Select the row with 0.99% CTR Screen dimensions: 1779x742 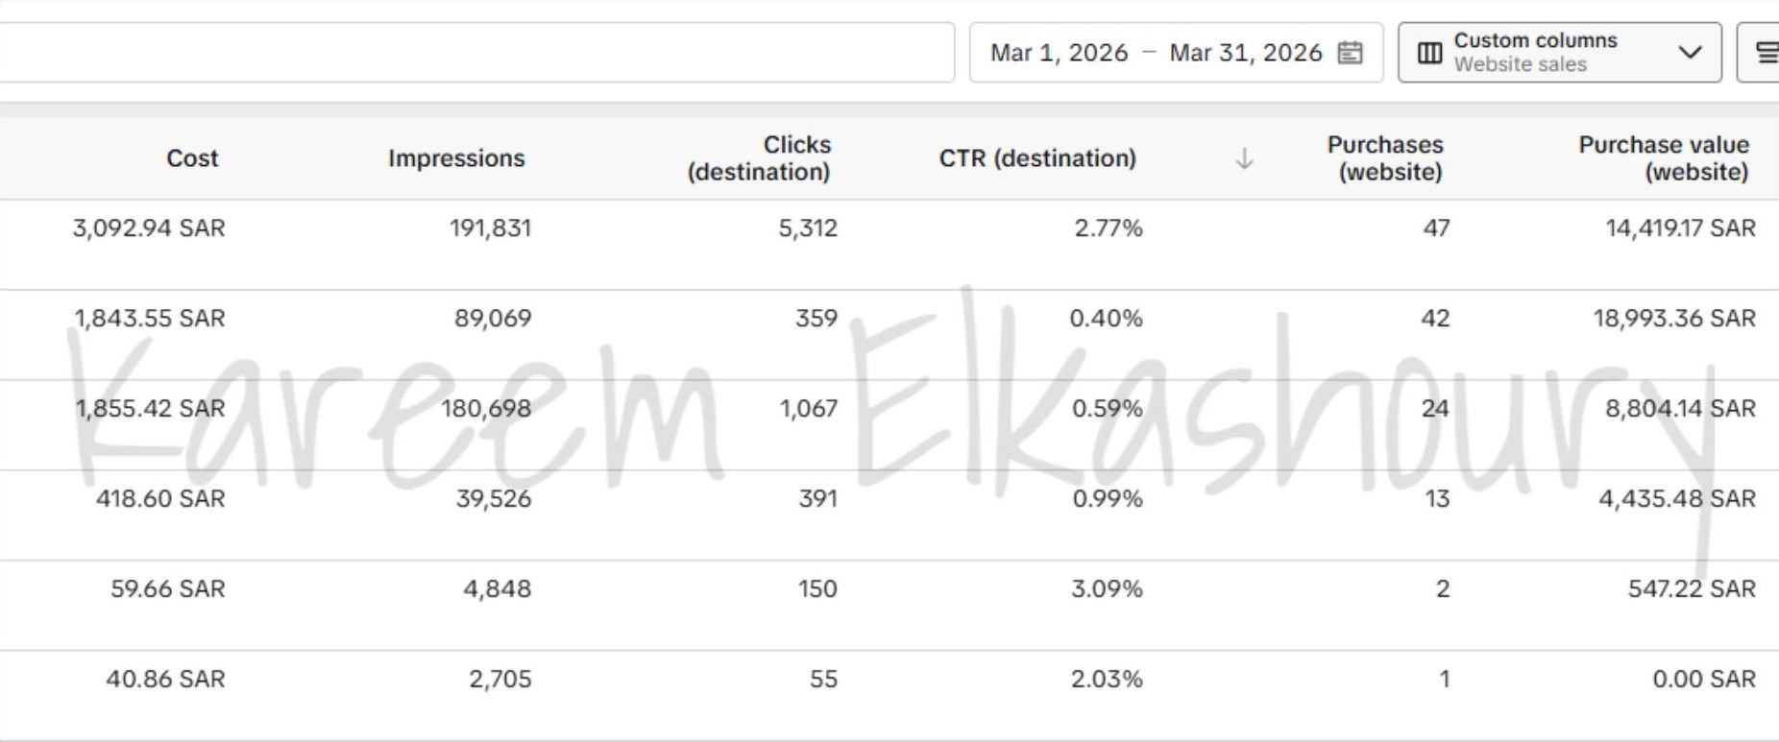pos(889,515)
